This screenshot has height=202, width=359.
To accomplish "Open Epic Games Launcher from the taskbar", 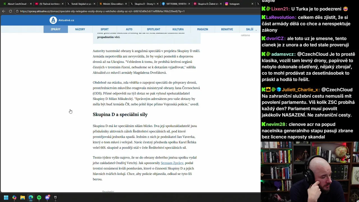I will coord(56,198).
